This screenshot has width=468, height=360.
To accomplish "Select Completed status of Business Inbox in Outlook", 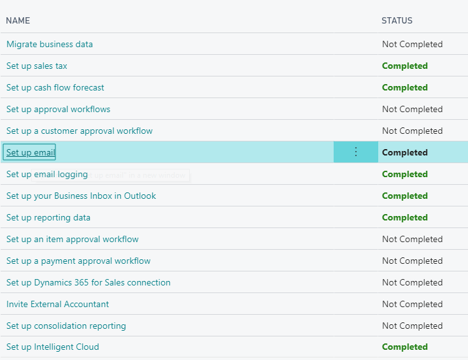I will pos(405,196).
